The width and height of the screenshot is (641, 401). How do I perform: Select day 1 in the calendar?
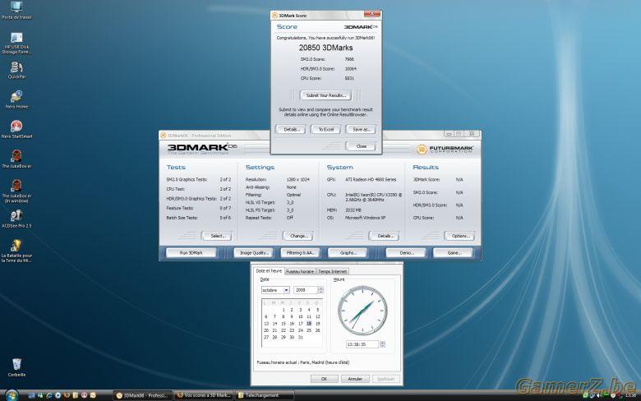pos(284,310)
